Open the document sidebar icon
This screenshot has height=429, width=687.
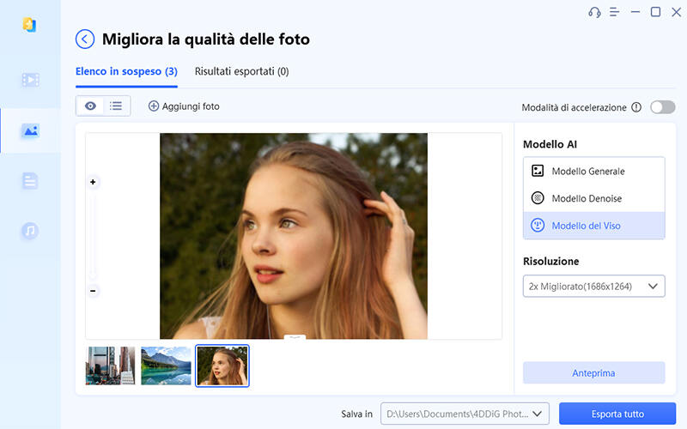(30, 181)
